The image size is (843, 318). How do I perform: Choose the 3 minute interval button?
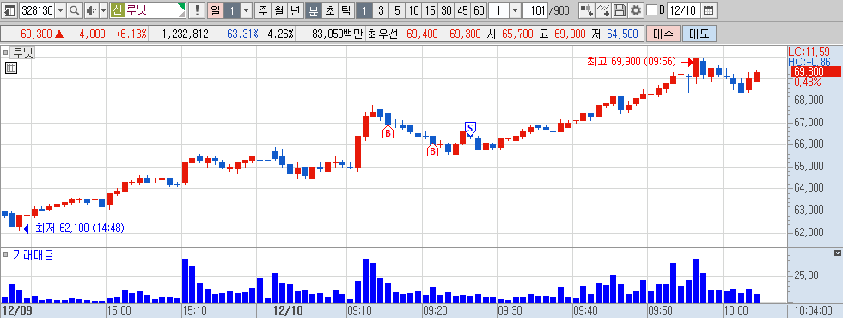(381, 9)
